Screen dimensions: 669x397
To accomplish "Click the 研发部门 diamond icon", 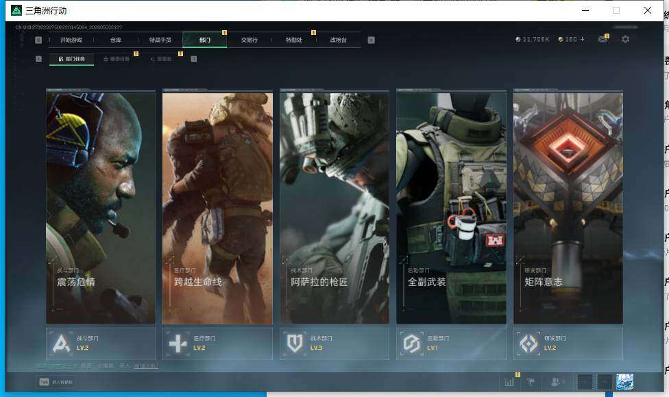I will pos(528,344).
